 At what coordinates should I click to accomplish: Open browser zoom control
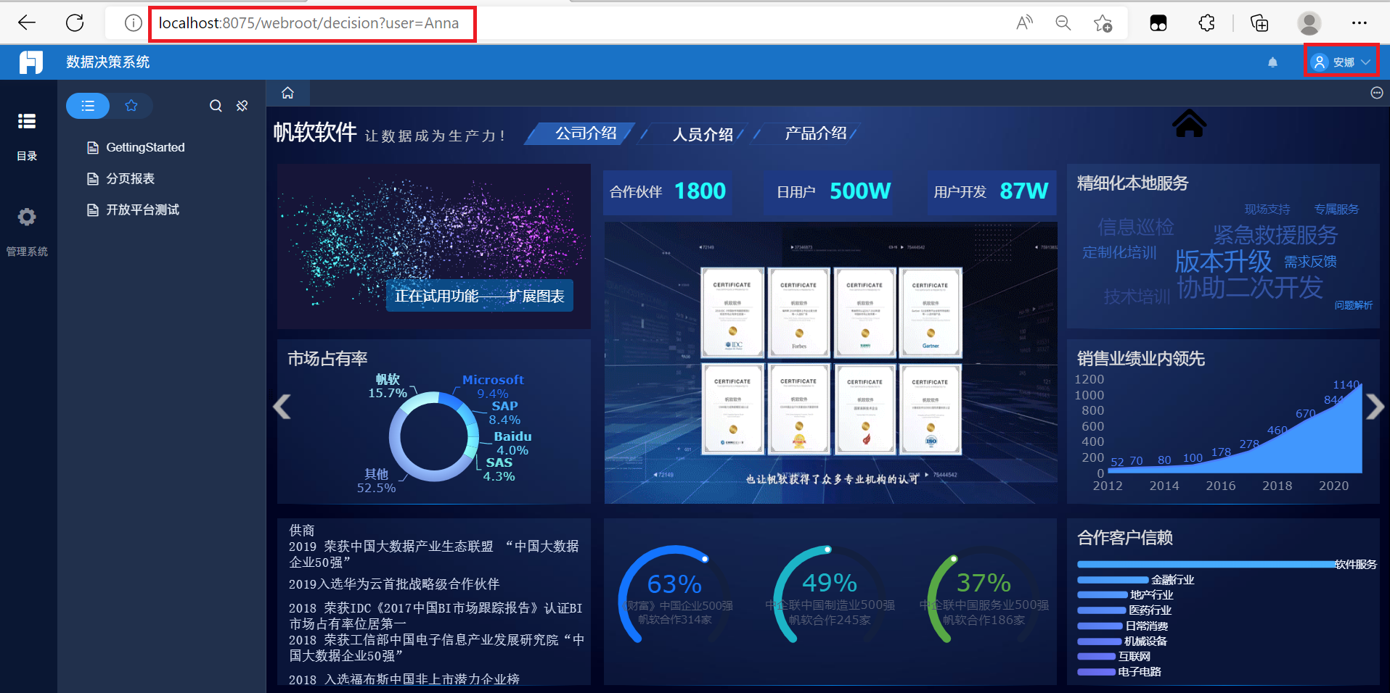click(1063, 23)
